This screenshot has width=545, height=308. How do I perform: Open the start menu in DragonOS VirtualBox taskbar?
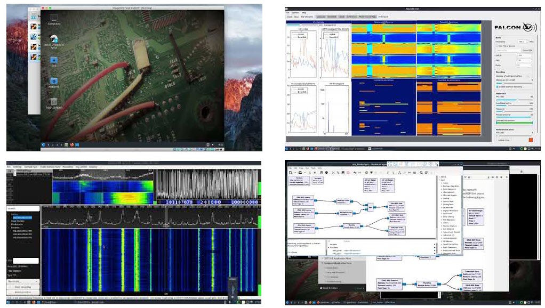43,145
